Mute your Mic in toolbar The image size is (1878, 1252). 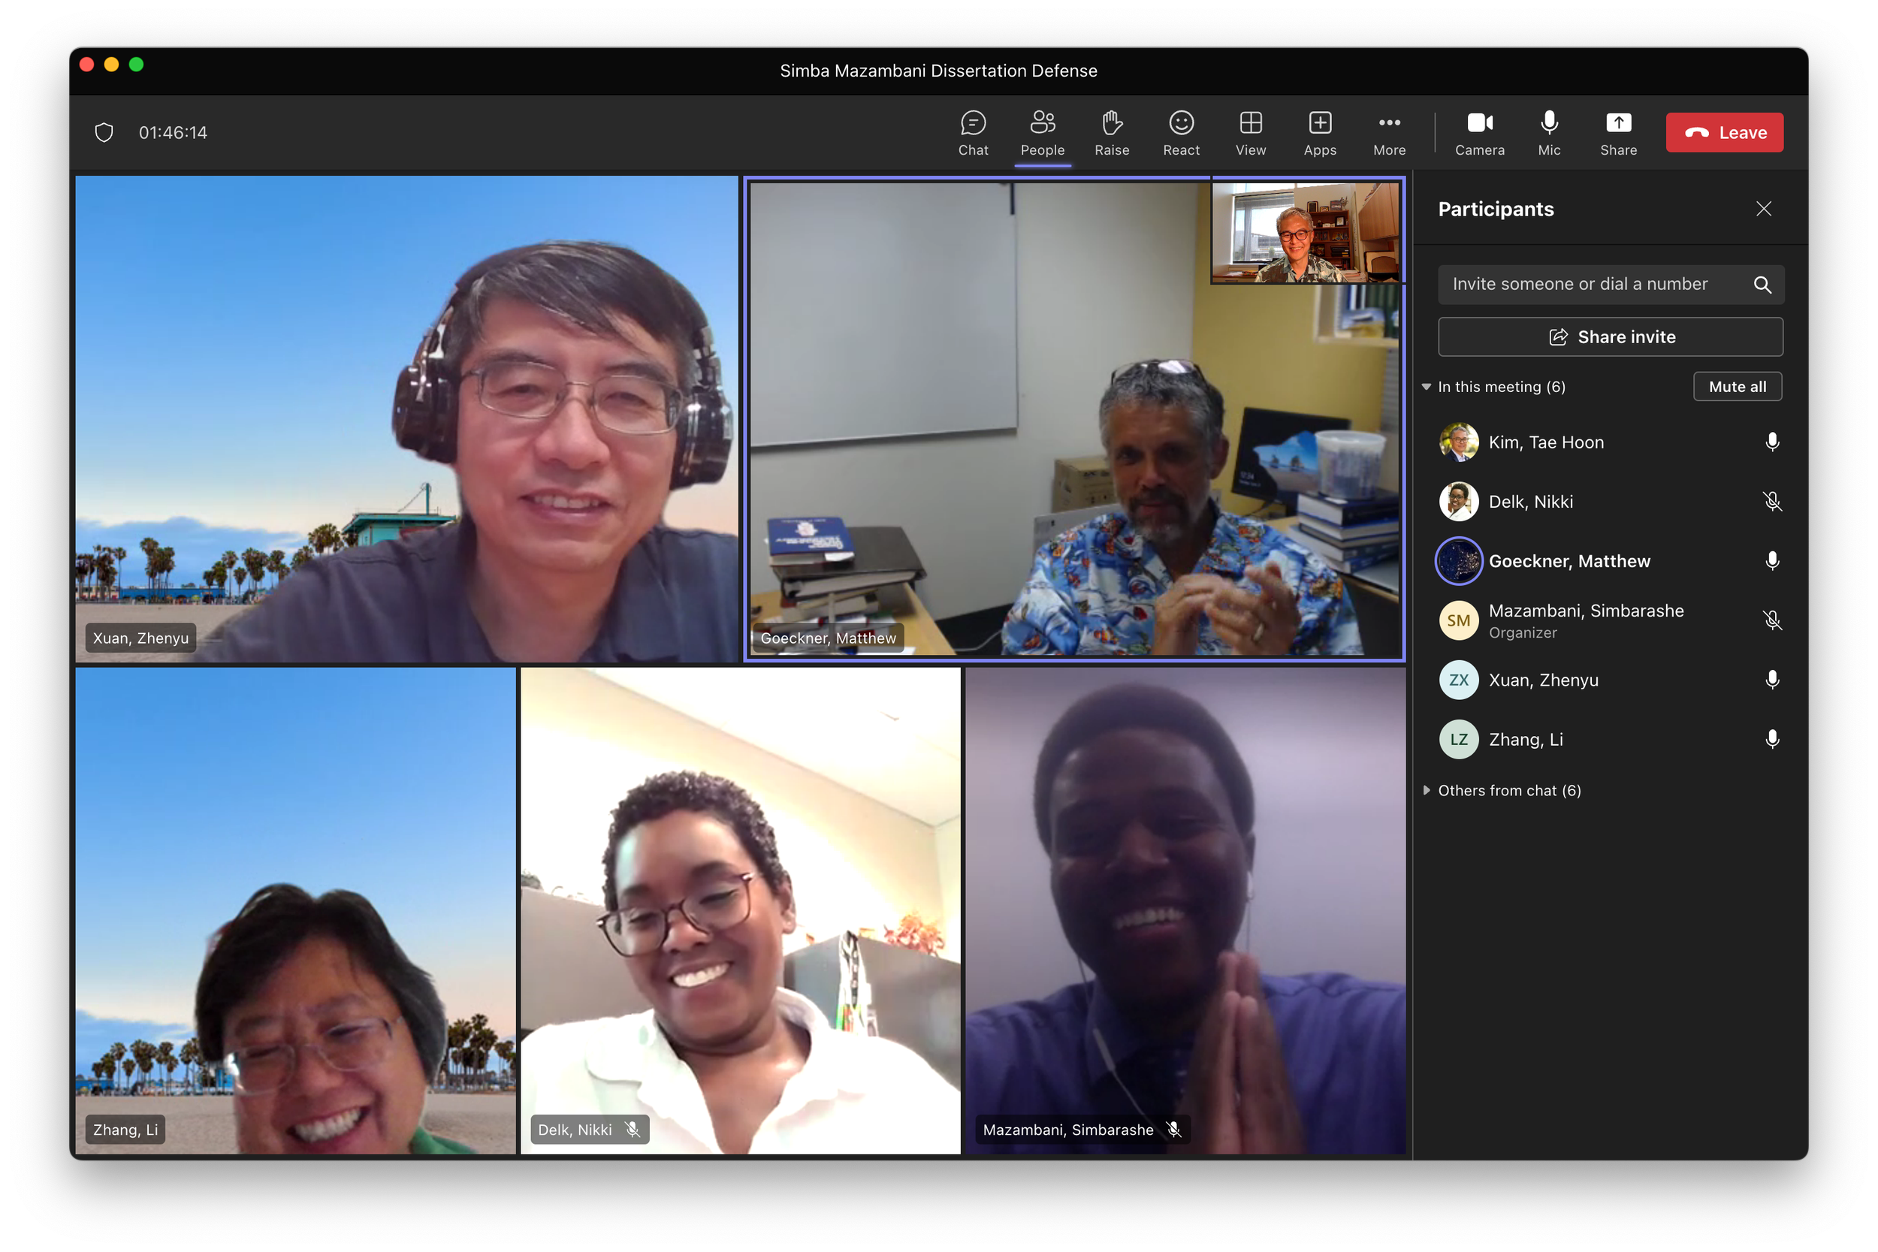(1548, 132)
